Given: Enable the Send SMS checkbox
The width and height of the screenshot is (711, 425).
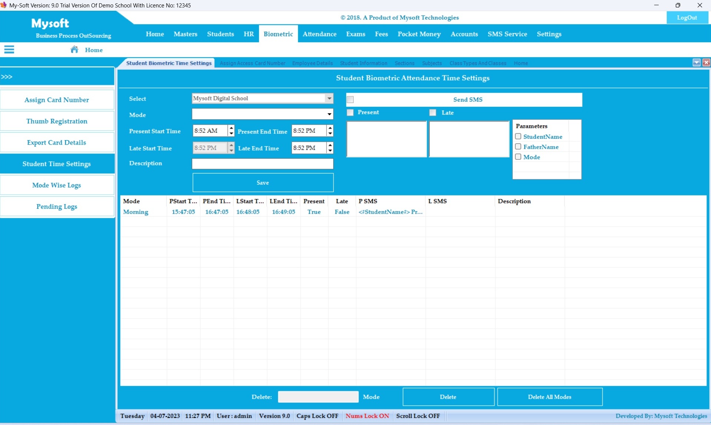Looking at the screenshot, I should [350, 99].
